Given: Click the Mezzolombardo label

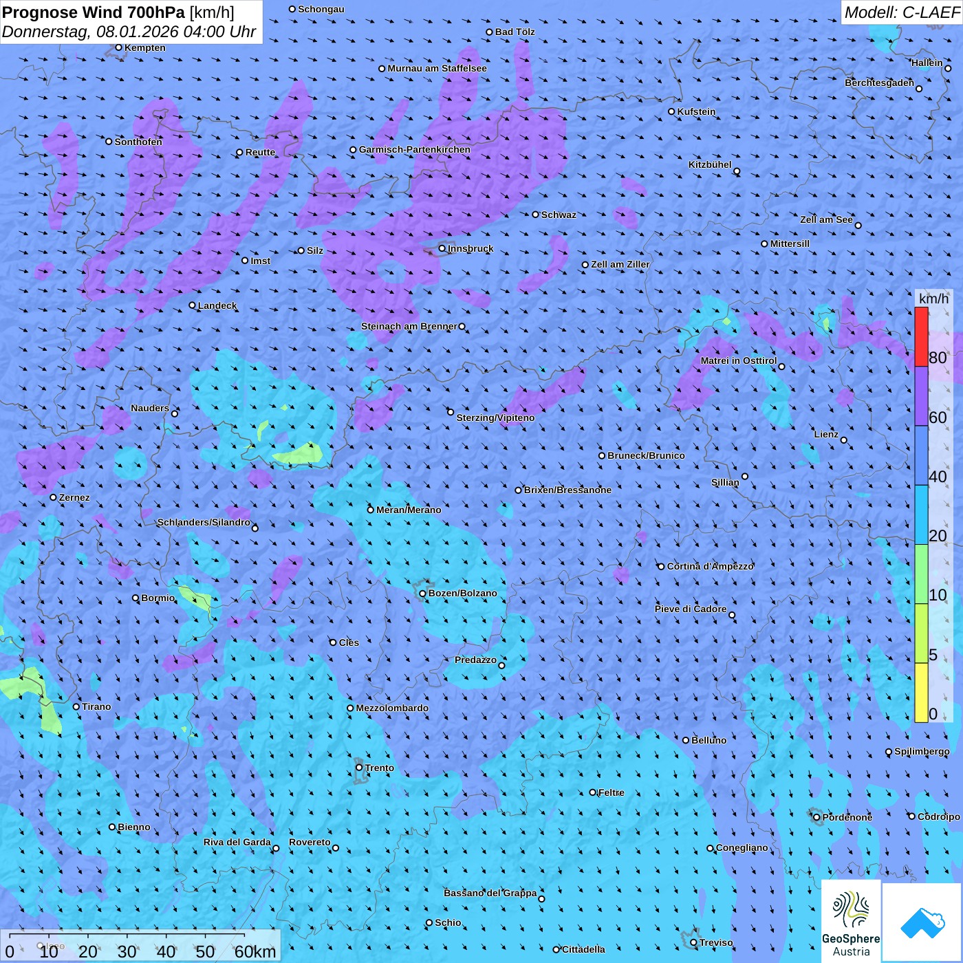Looking at the screenshot, I should 392,708.
